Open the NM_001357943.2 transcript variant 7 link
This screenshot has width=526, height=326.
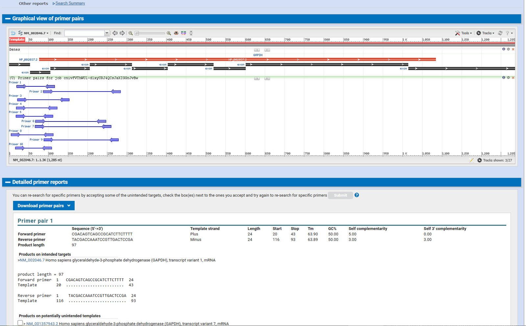[42, 324]
